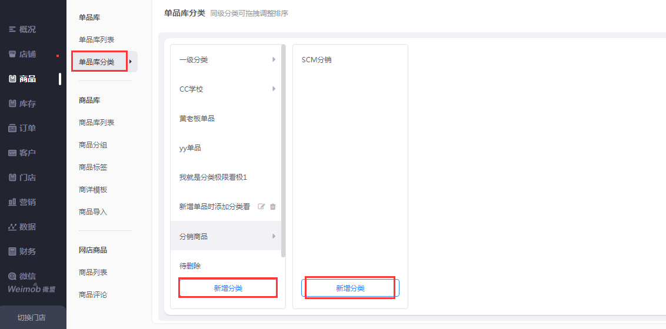Click the 店铺 store icon in the sidebar
This screenshot has width=666, height=329.
pyautogui.click(x=12, y=54)
